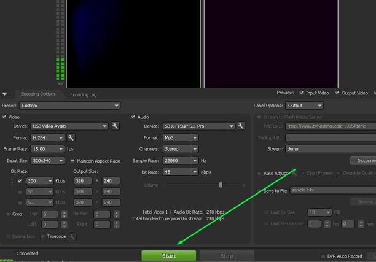Open Channels Stereo dropdown

181,149
